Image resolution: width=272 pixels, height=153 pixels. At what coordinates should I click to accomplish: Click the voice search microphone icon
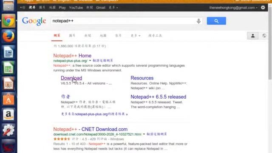pos(198,21)
